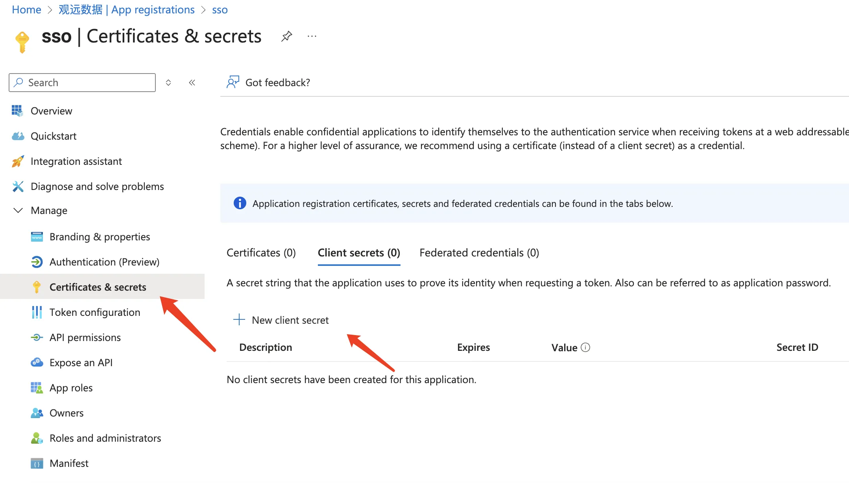Click the Token configuration bars icon
849x483 pixels.
(x=37, y=312)
